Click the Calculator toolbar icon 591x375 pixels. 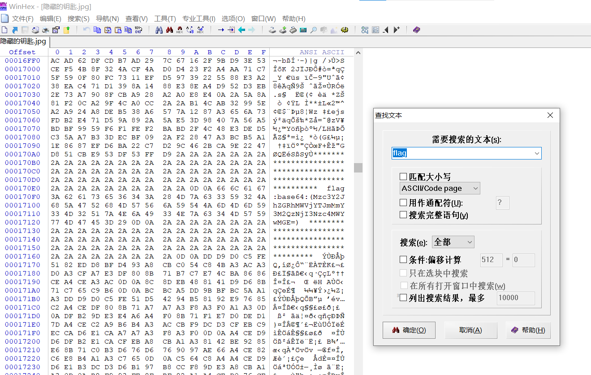(303, 30)
